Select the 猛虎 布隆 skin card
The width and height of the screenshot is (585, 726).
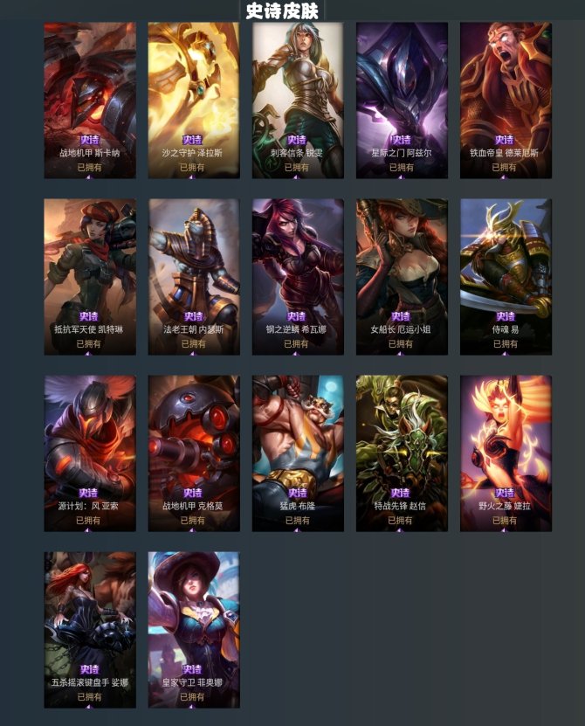tap(298, 453)
